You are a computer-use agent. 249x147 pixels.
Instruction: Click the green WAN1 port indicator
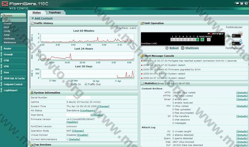coord(202,40)
